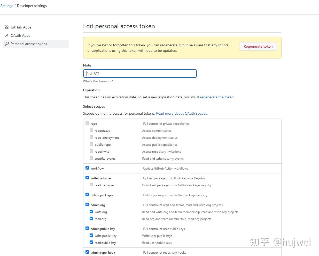Screen dimensions: 319x256
Task: Click the What's this token for link
Action: click(98, 81)
